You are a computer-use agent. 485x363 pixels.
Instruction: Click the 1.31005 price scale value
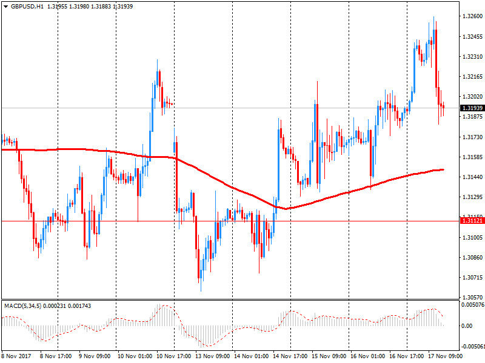472,237
